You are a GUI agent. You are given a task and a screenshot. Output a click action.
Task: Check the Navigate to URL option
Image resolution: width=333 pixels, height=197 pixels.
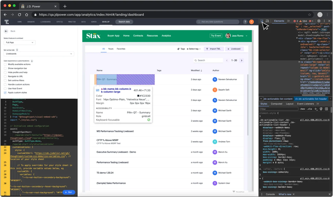(x=5, y=77)
